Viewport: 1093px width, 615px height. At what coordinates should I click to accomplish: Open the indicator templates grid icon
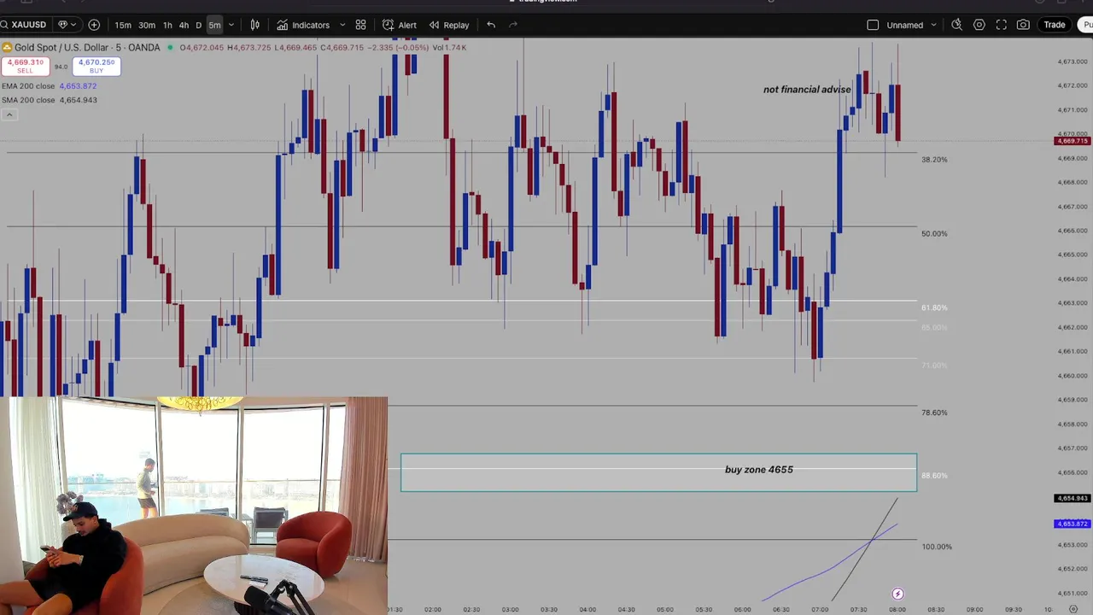point(360,25)
